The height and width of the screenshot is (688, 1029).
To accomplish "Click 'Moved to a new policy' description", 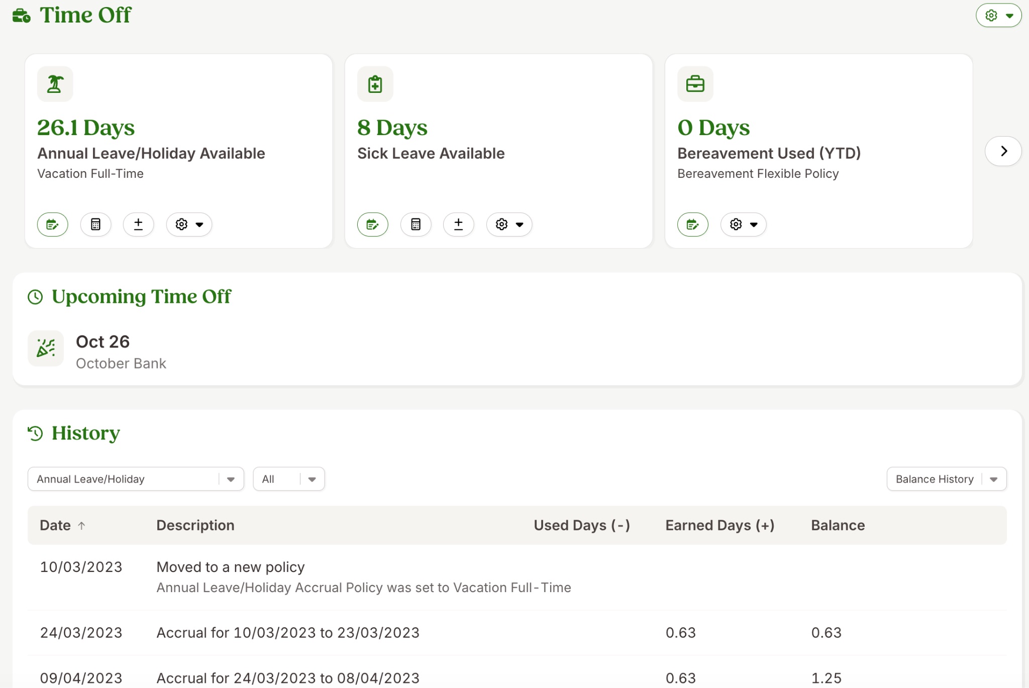I will (231, 567).
